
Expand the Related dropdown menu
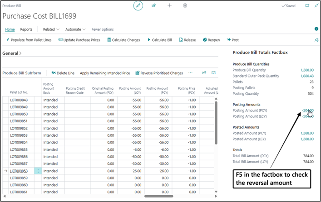51,29
